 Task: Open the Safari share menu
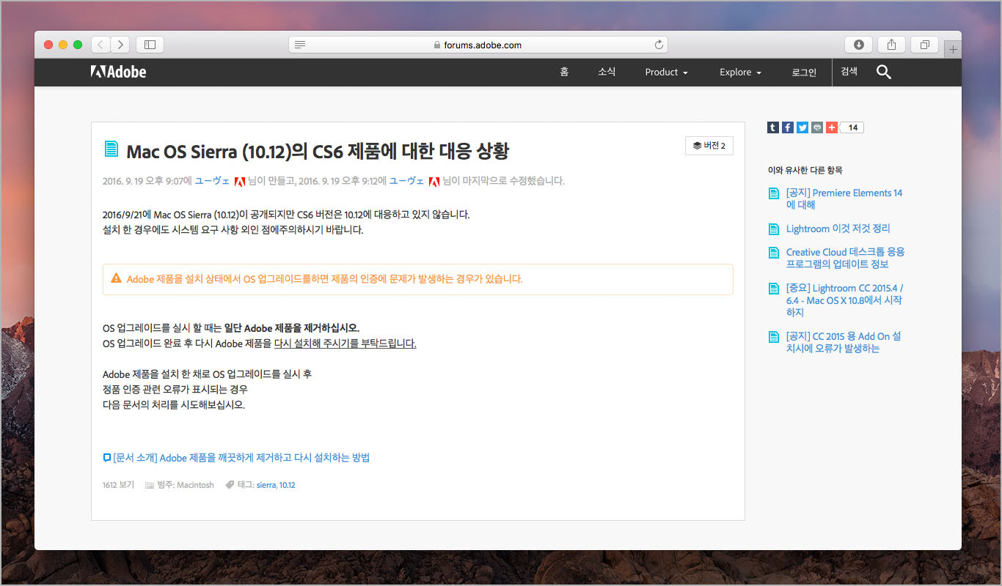pyautogui.click(x=891, y=45)
